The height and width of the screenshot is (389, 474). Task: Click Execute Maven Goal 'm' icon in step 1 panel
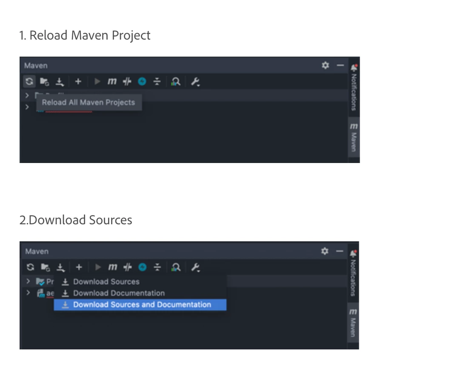point(112,81)
